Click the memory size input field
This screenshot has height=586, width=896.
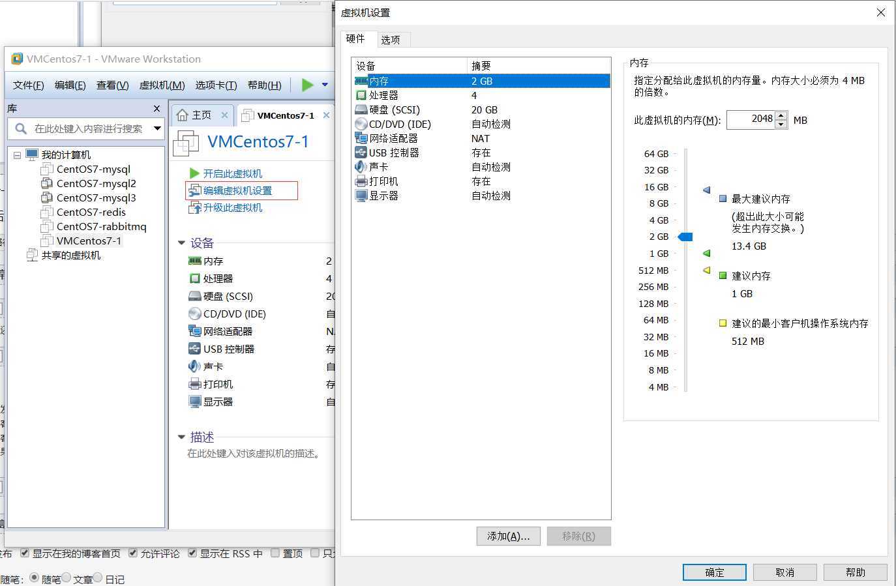click(751, 119)
